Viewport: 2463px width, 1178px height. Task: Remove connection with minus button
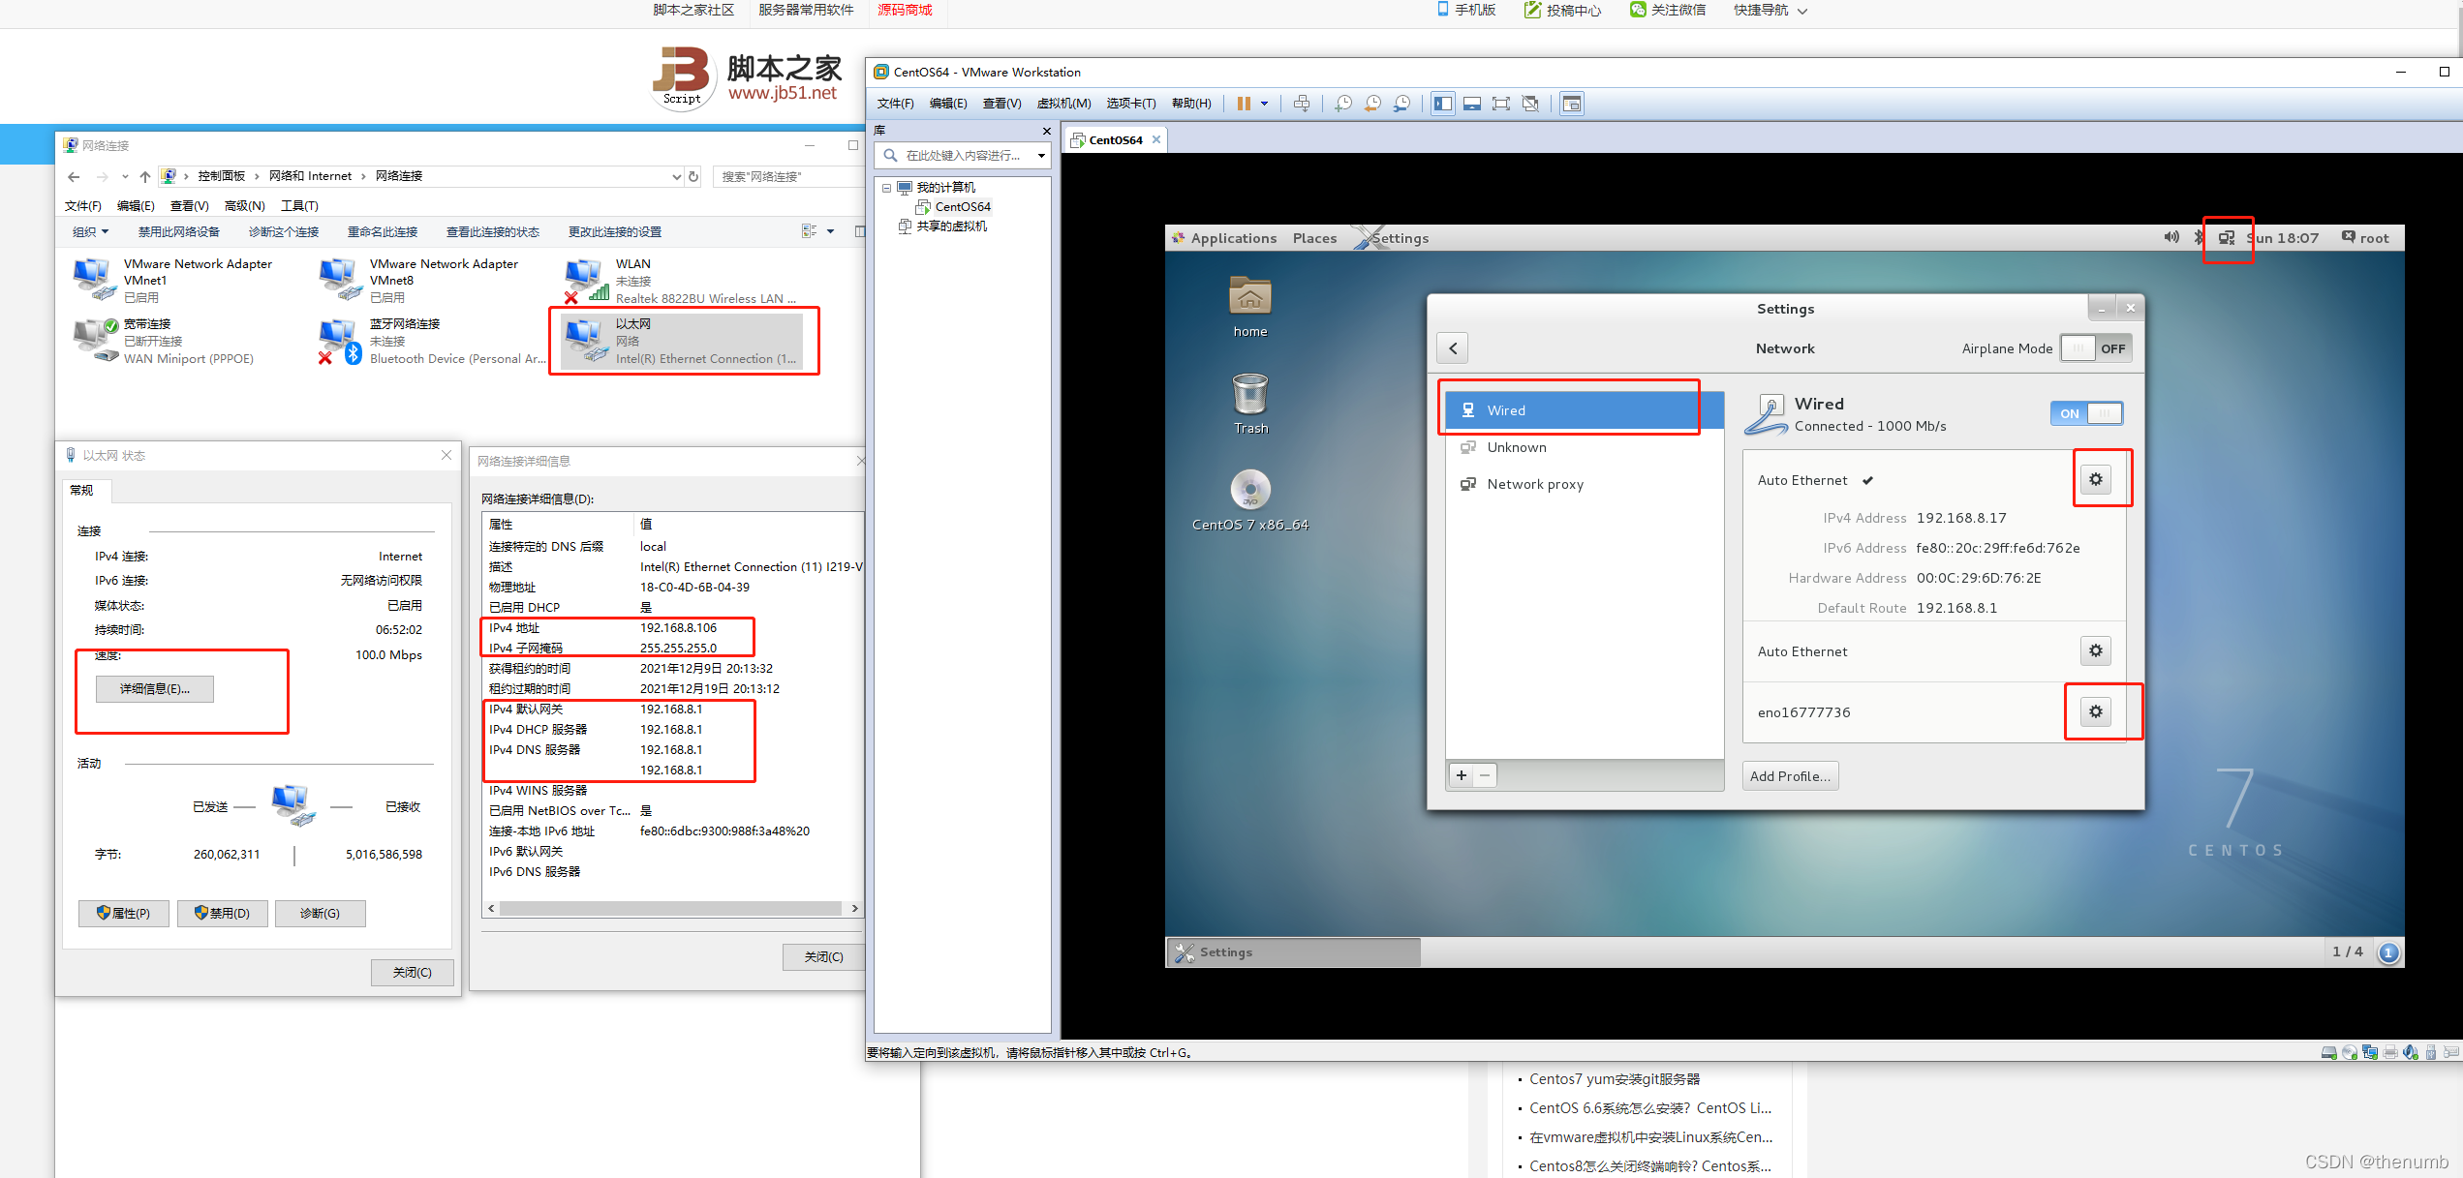coord(1485,775)
